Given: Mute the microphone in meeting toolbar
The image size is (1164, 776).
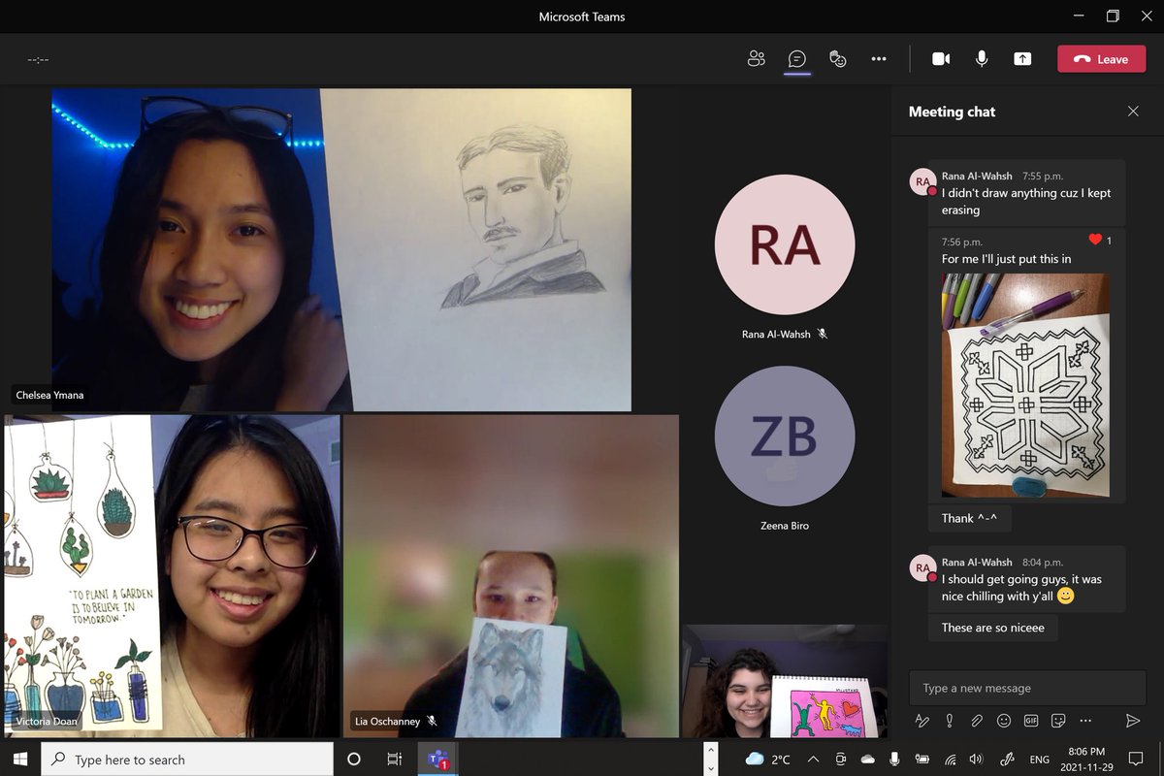Looking at the screenshot, I should click(982, 59).
